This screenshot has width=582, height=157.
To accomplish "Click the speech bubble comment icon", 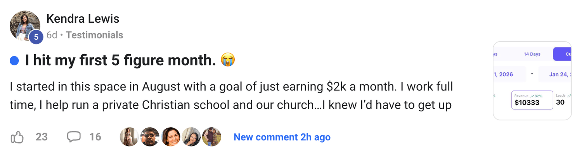I will pos(74,137).
